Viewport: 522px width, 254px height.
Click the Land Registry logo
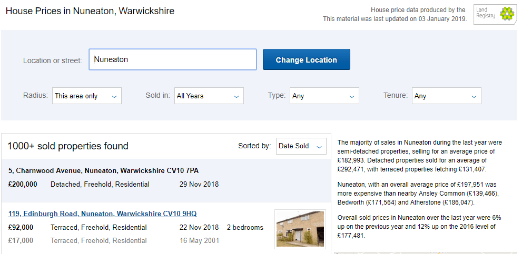pyautogui.click(x=495, y=14)
